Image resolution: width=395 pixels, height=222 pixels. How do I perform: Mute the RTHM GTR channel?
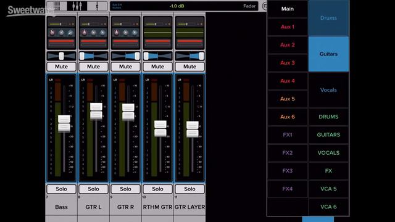[x=158, y=67]
